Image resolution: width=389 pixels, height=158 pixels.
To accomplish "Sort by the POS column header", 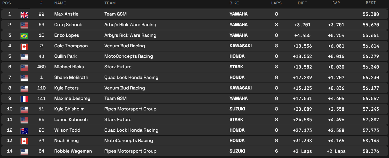I will [x=6, y=3].
